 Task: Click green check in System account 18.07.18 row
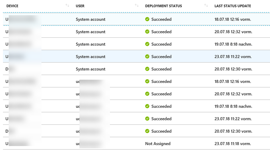click(147, 19)
